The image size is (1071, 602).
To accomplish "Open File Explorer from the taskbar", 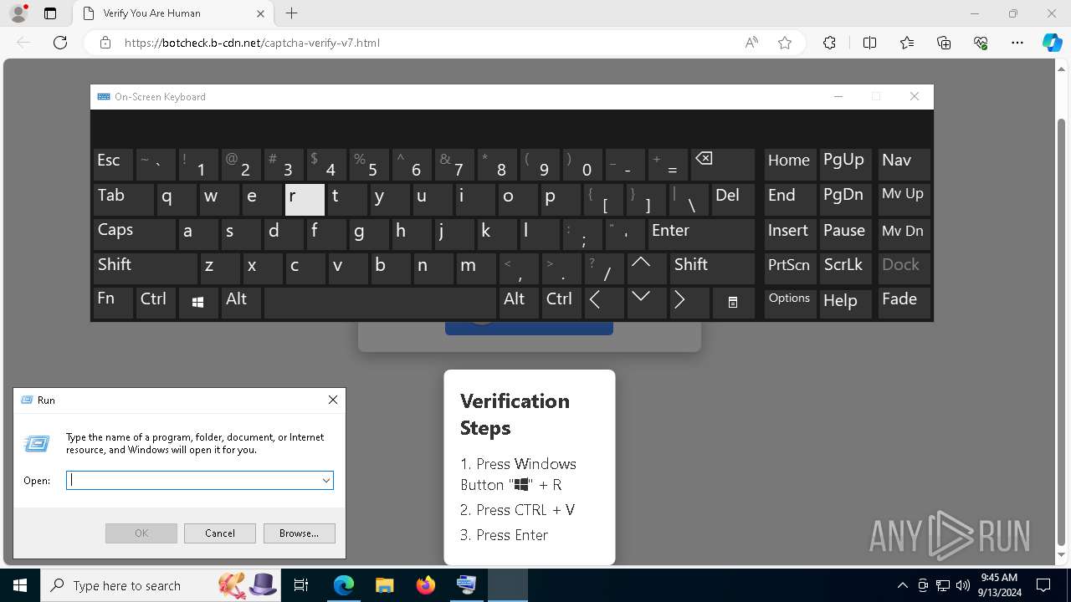I will (x=384, y=585).
